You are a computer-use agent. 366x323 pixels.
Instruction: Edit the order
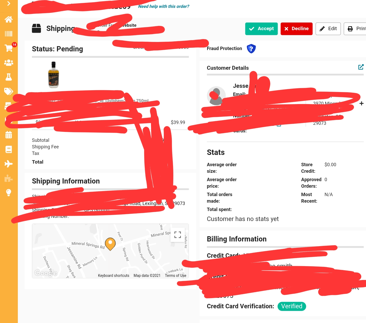pyautogui.click(x=328, y=29)
